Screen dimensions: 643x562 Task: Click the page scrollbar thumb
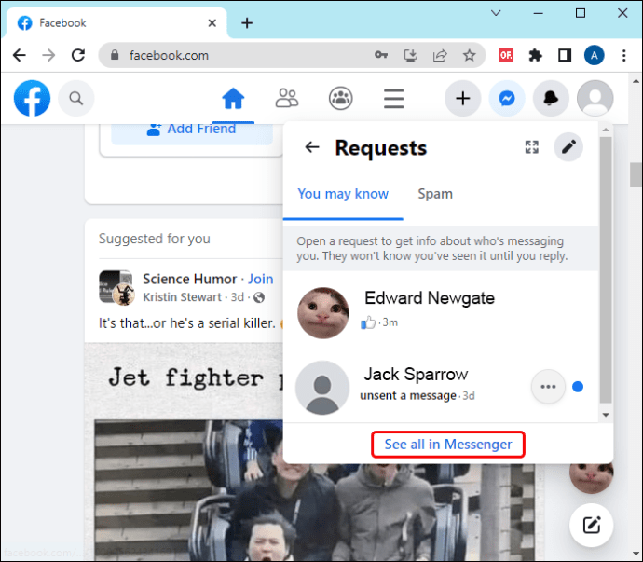pyautogui.click(x=636, y=174)
